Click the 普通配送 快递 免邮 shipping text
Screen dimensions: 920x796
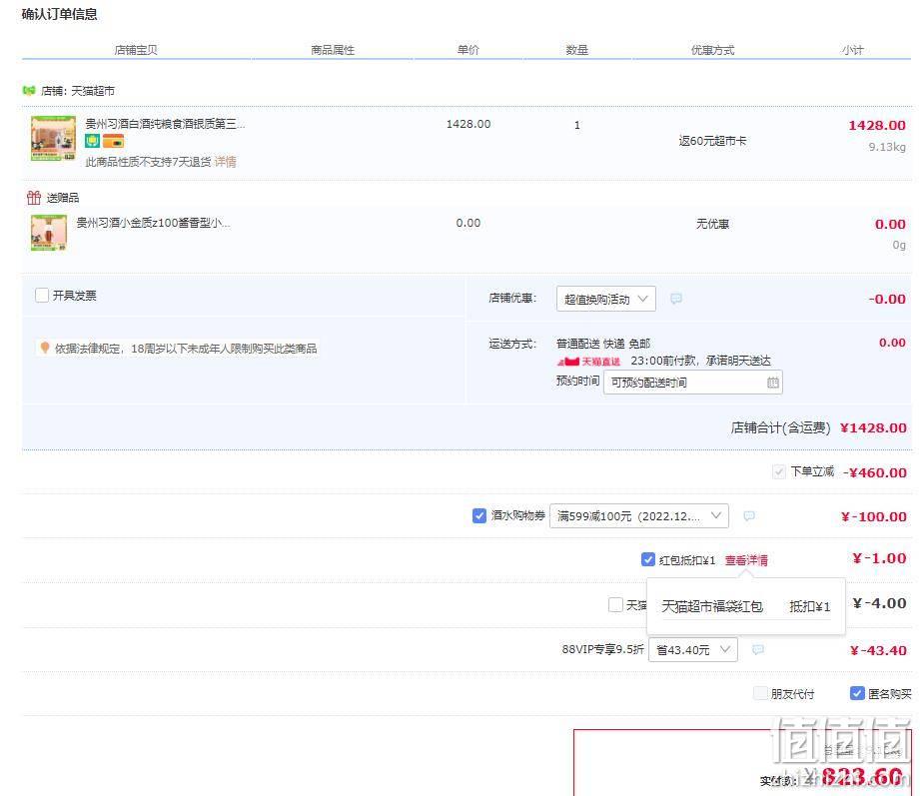coord(603,344)
